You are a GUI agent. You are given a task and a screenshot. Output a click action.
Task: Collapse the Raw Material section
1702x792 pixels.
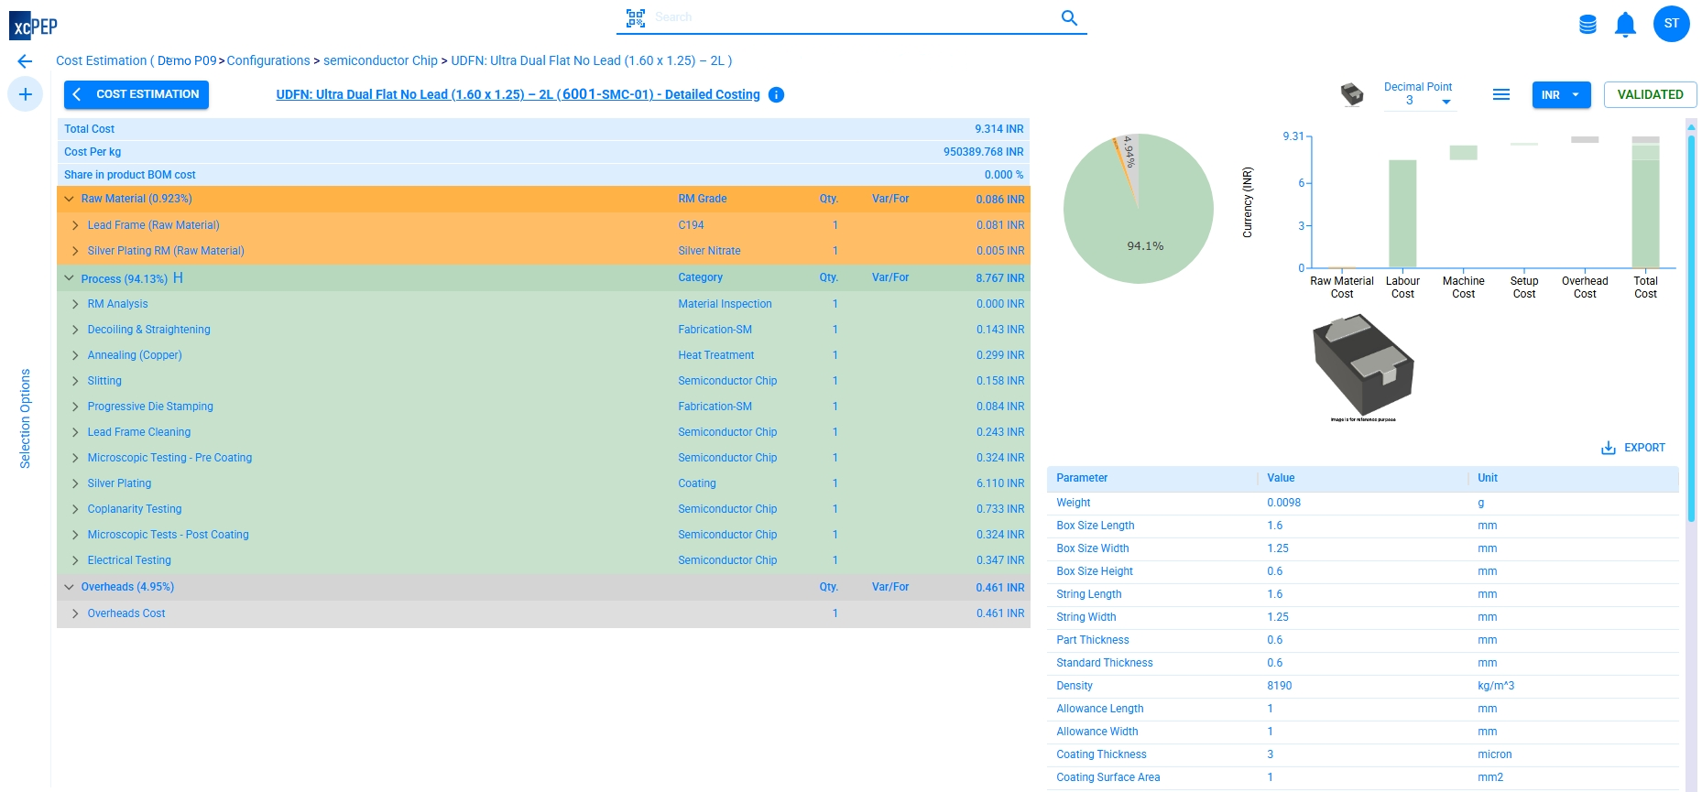69,199
